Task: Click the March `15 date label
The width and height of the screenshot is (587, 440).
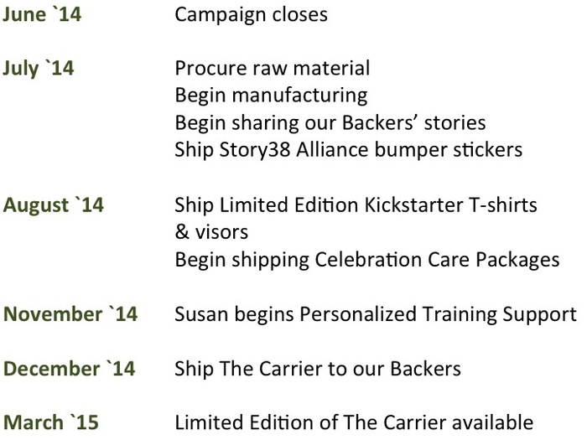Action: [50, 422]
